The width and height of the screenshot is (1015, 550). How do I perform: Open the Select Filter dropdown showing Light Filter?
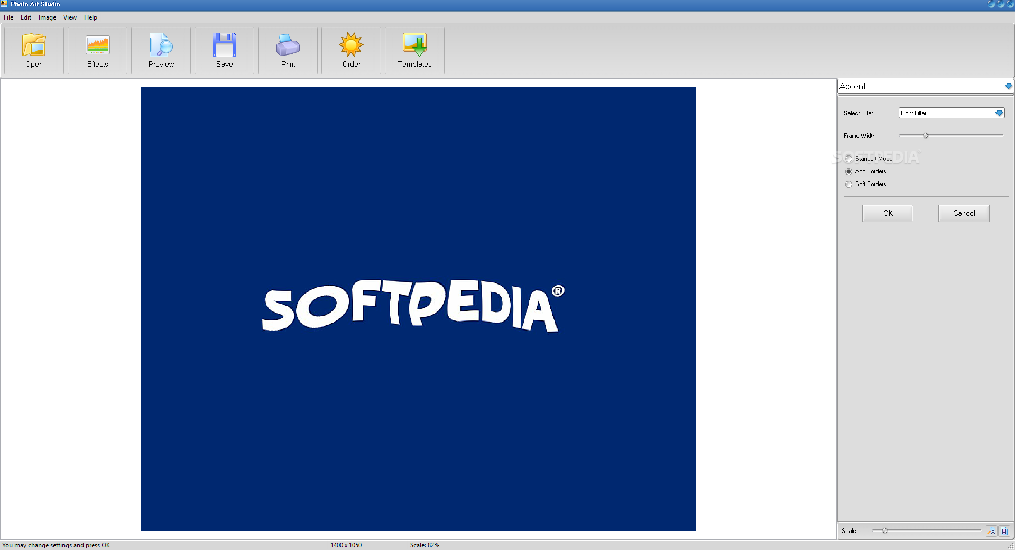pyautogui.click(x=952, y=113)
